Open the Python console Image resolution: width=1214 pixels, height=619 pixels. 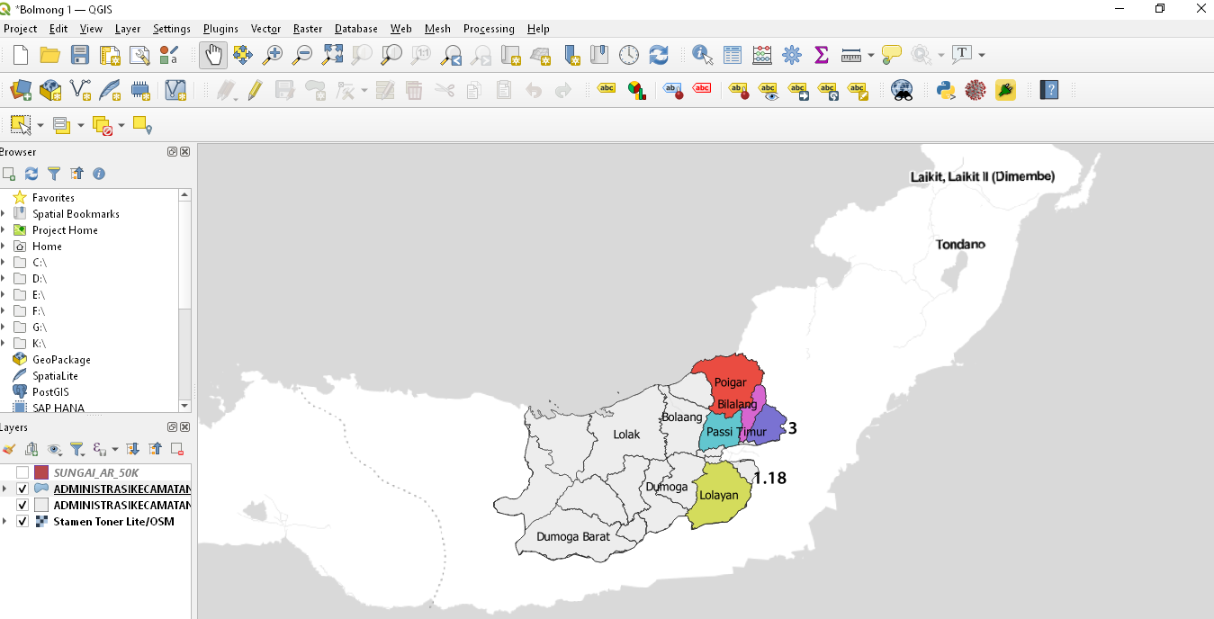(x=945, y=90)
